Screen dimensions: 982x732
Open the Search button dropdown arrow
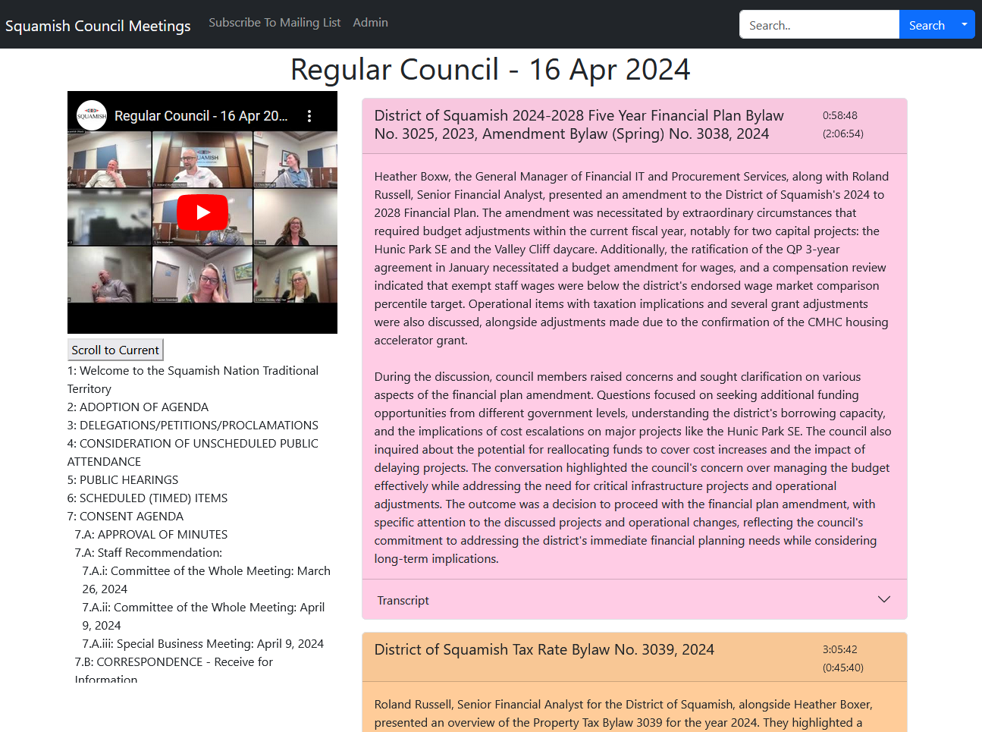click(x=965, y=25)
